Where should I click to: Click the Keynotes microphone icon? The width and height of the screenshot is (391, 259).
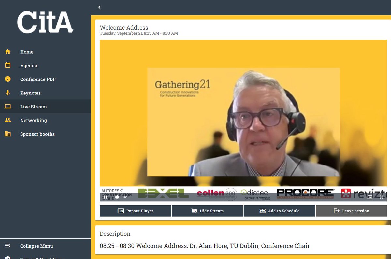[x=8, y=93]
